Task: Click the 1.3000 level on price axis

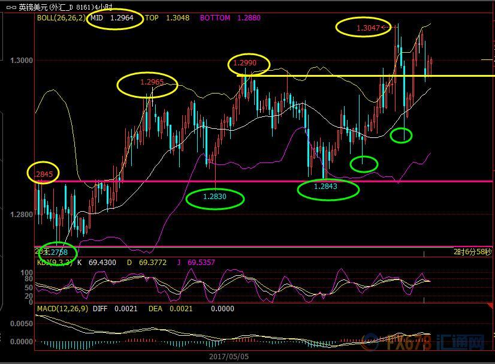Action: [22, 60]
